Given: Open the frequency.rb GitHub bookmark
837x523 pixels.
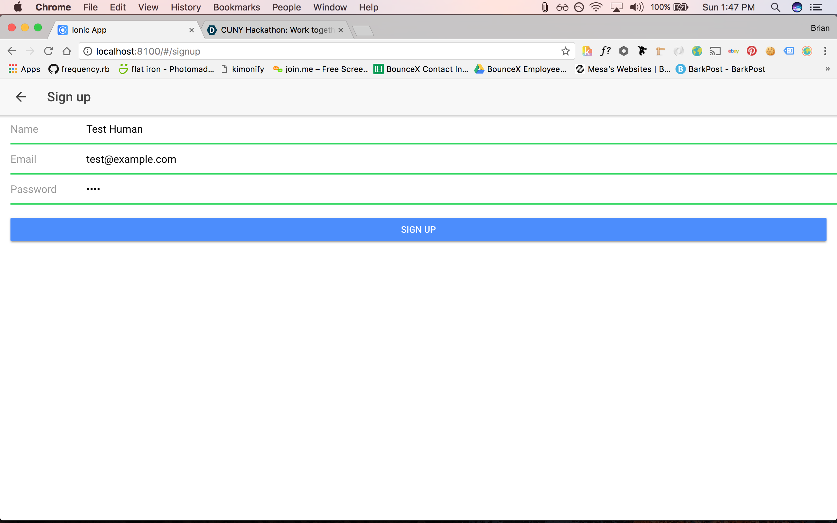Looking at the screenshot, I should (79, 69).
